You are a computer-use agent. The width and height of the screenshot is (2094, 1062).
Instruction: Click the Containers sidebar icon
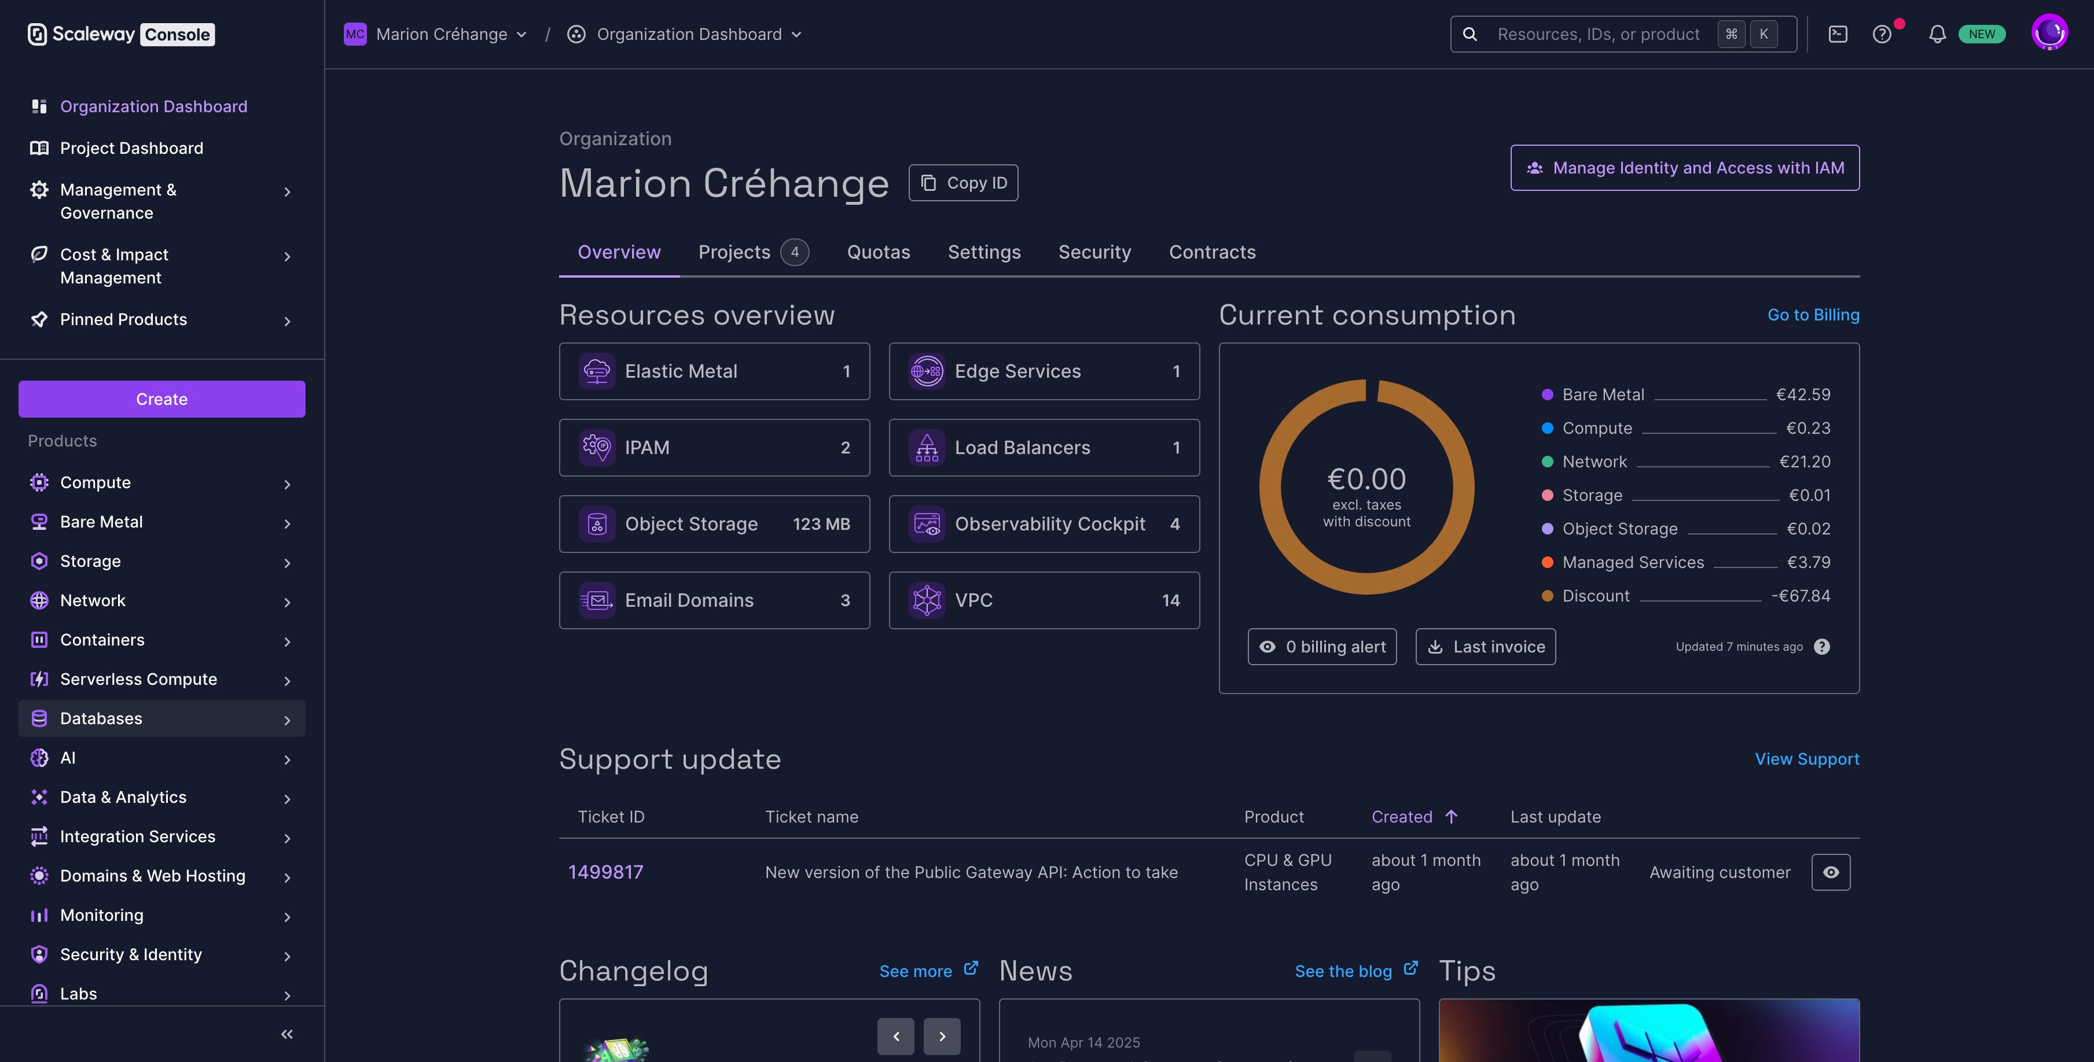point(39,640)
